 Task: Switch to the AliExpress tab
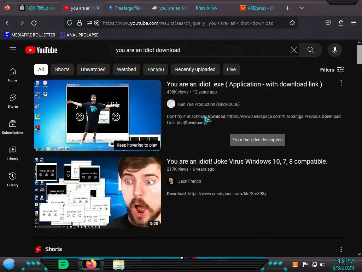coord(258,8)
